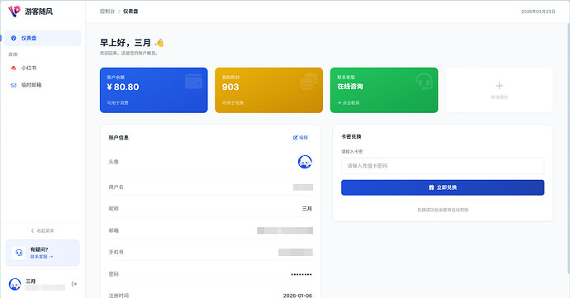Image resolution: width=570 pixels, height=298 pixels.
Task: Click the page vertical scrollbar
Action: click(x=568, y=149)
